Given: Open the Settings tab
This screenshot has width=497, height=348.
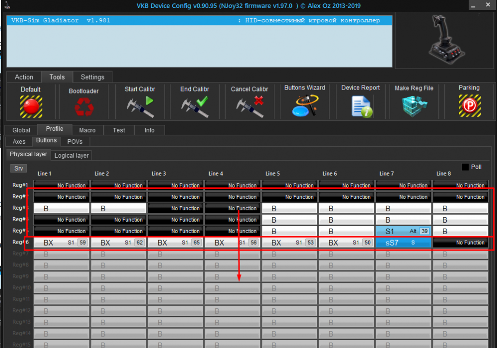Looking at the screenshot, I should point(92,77).
